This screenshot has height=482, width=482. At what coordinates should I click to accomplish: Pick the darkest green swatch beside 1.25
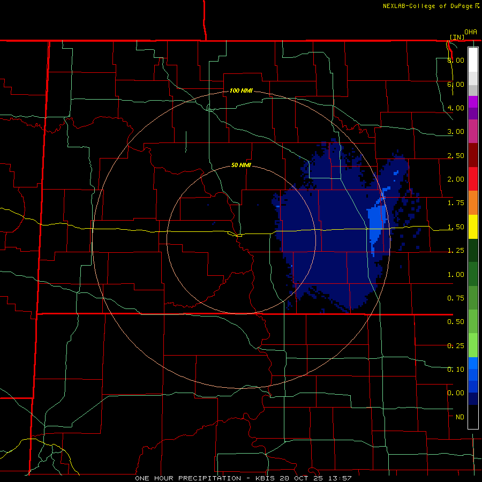coord(473,251)
